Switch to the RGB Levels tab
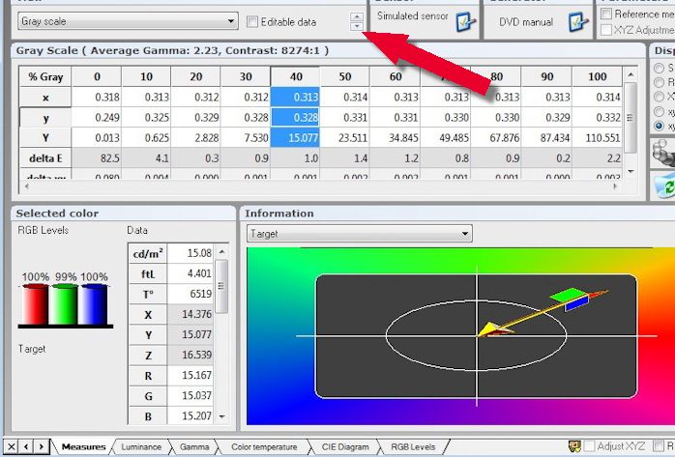 coord(413,446)
